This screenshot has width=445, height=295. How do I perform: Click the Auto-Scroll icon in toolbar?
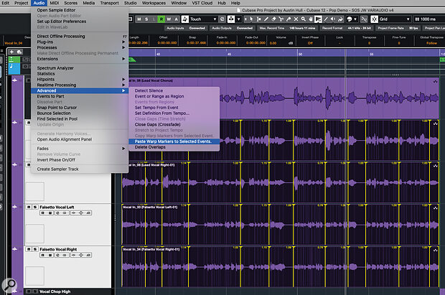tap(231, 19)
